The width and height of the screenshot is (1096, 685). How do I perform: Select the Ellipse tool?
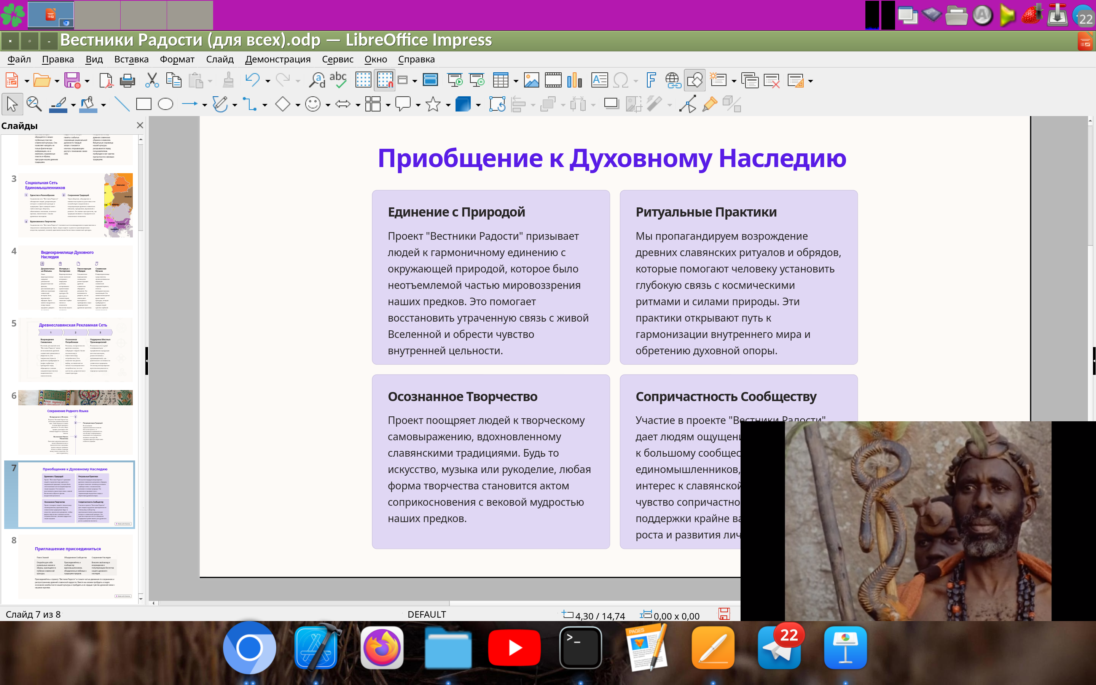[165, 104]
